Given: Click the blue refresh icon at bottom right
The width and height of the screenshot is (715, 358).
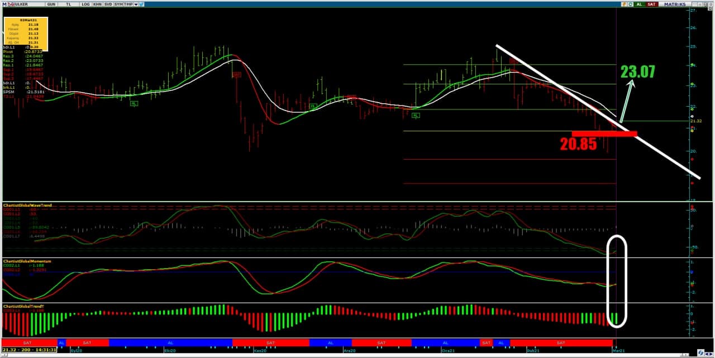Looking at the screenshot, I should tap(700, 353).
